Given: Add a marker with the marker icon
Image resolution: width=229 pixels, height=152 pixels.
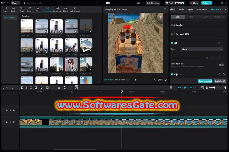Looking at the screenshot, I should point(41,88).
